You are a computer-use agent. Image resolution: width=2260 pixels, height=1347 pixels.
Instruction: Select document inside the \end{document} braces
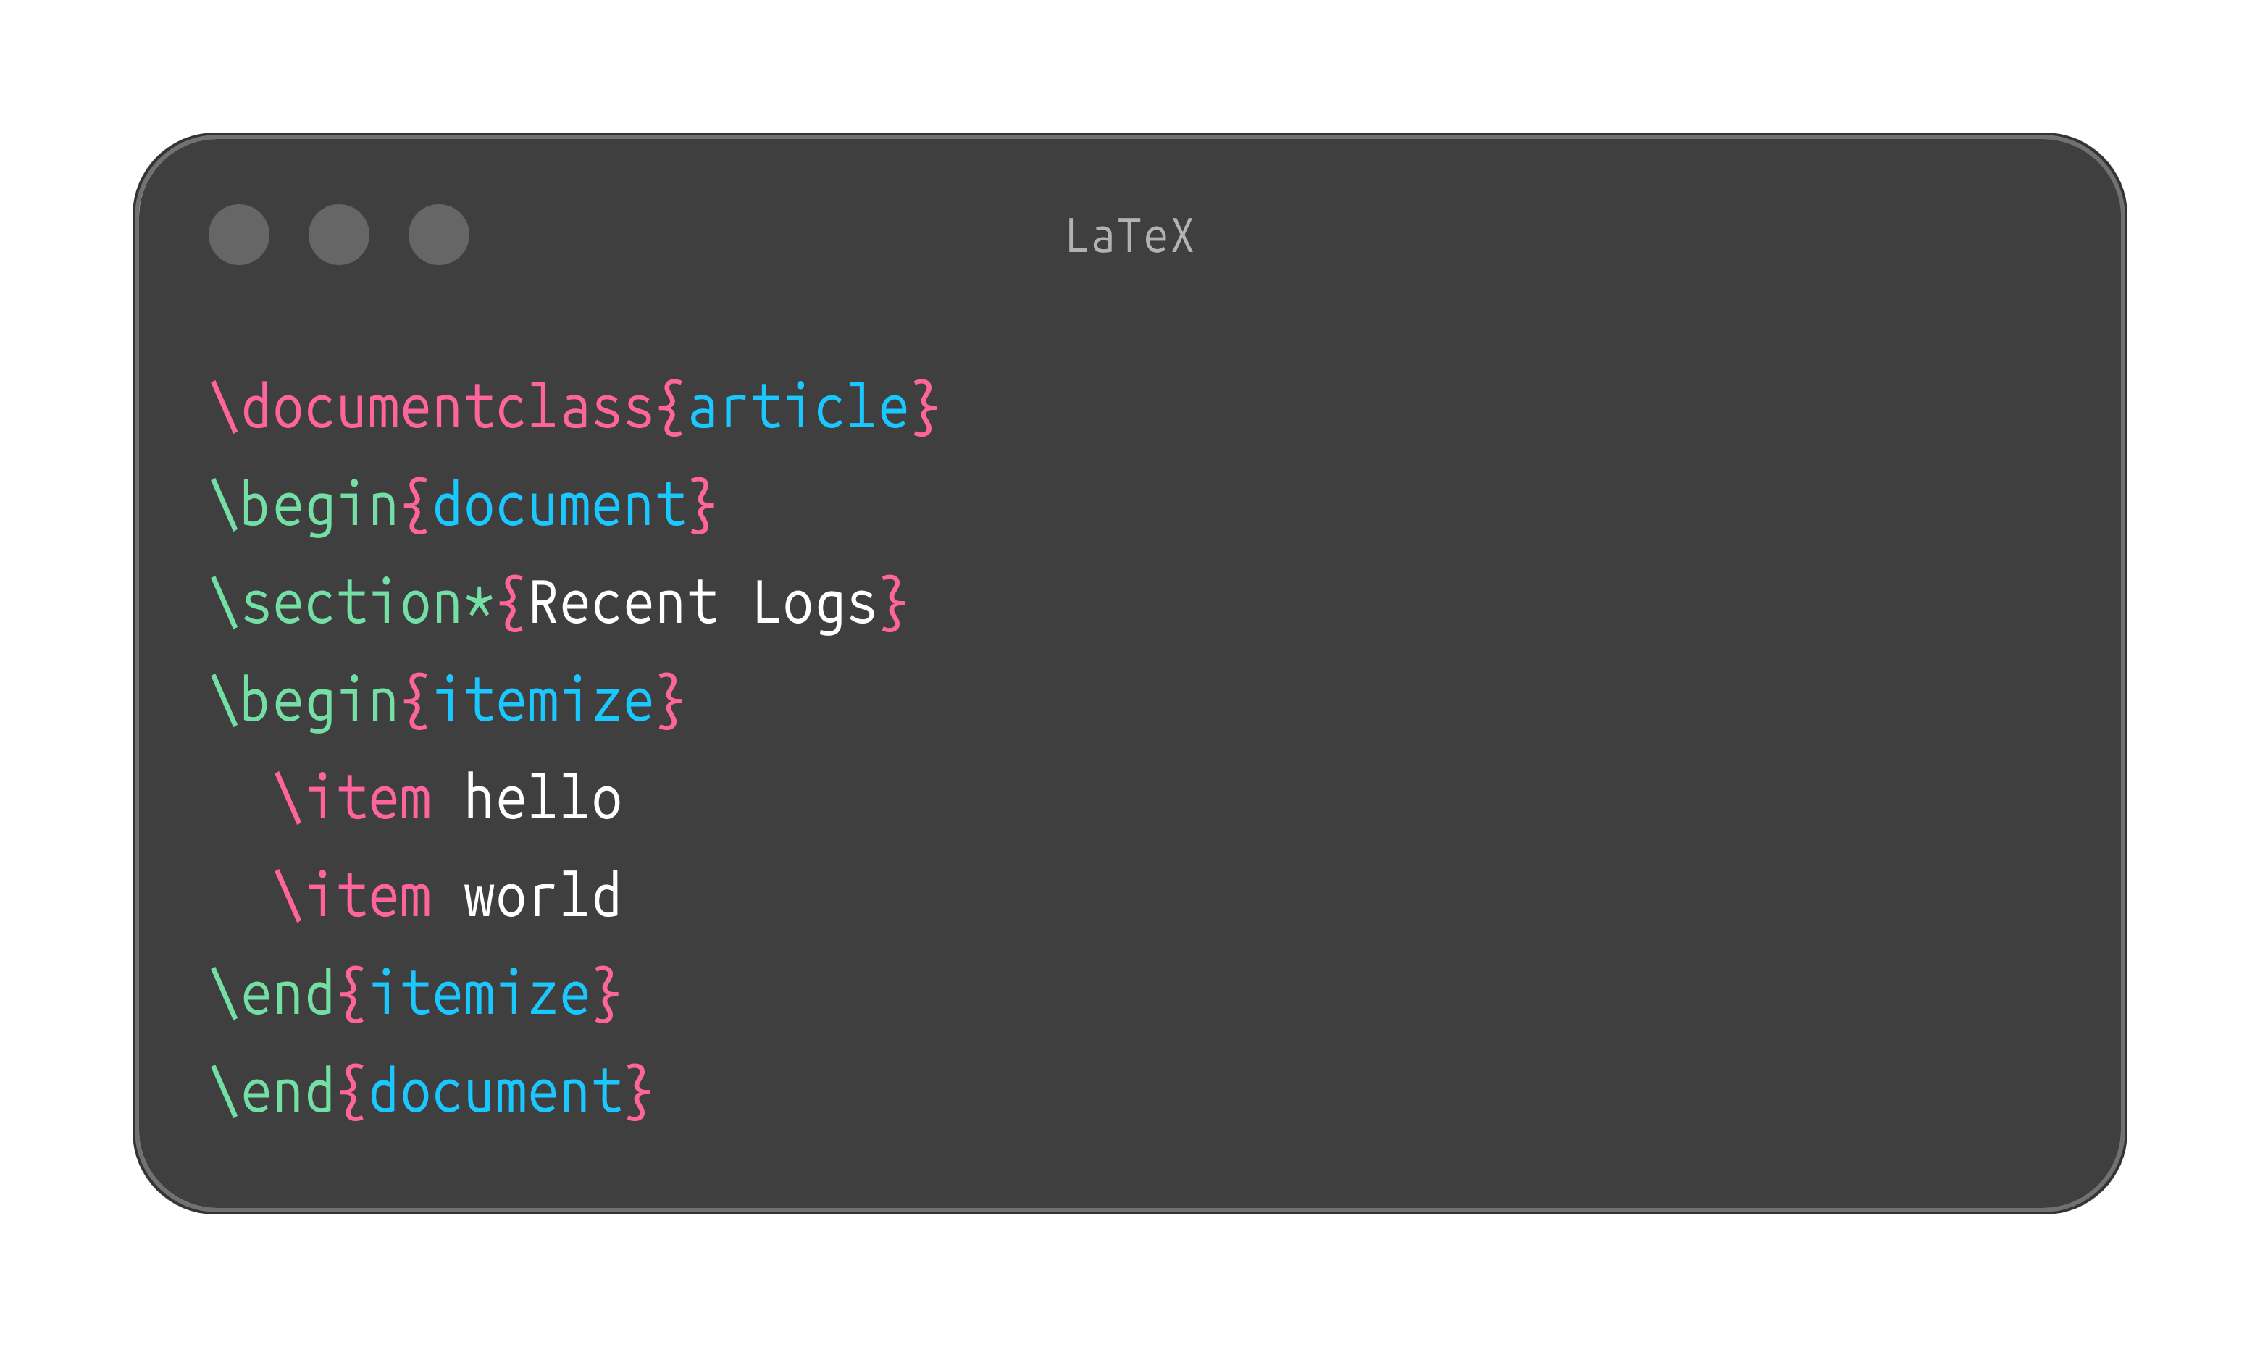495,1093
